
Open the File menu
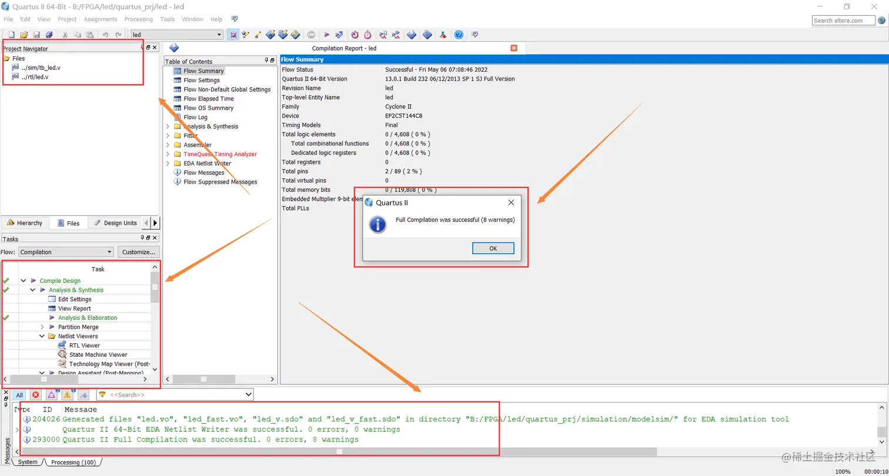tap(8, 19)
